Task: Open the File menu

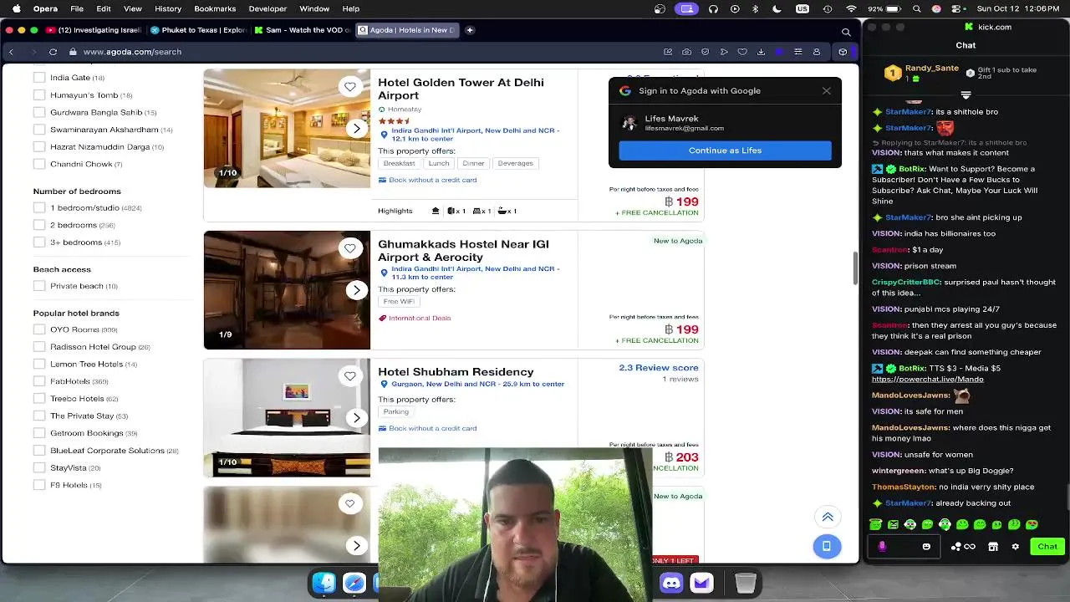Action: [x=77, y=8]
